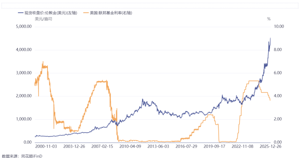Click the blue legend line marker
The width and height of the screenshot is (299, 158).
coord(20,13)
